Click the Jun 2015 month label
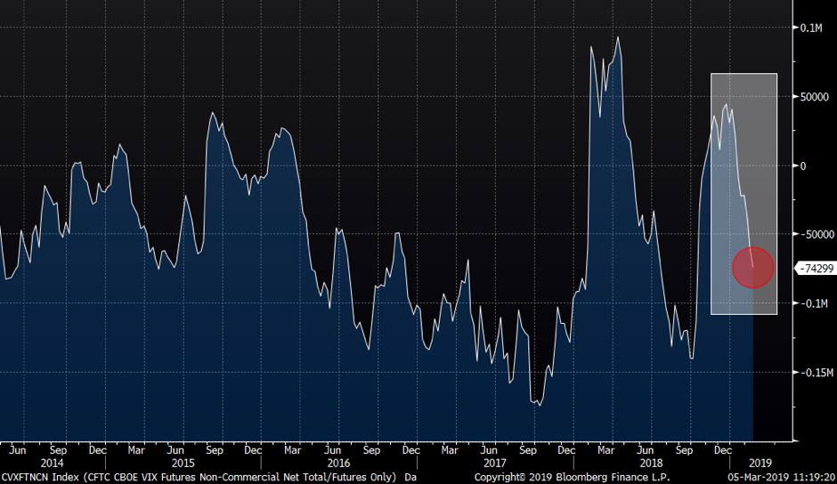This screenshot has height=484, width=837. [175, 450]
